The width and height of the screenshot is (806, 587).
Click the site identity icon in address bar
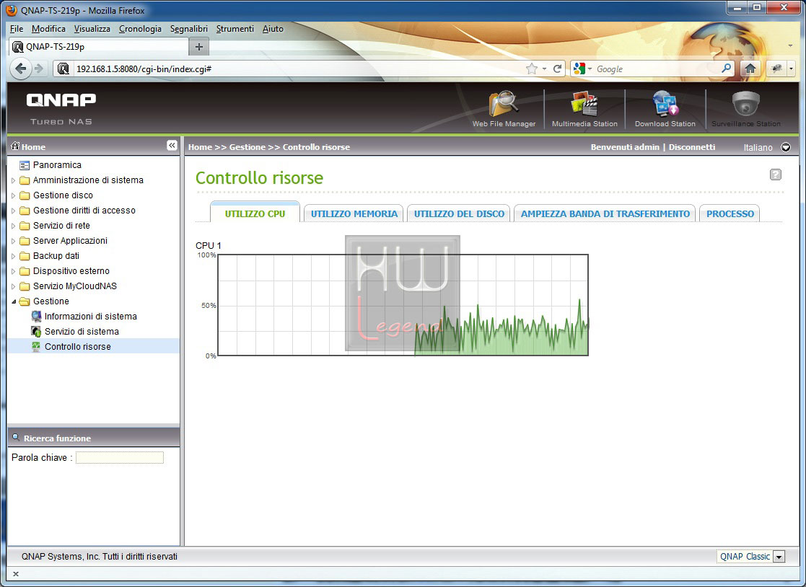coord(63,69)
